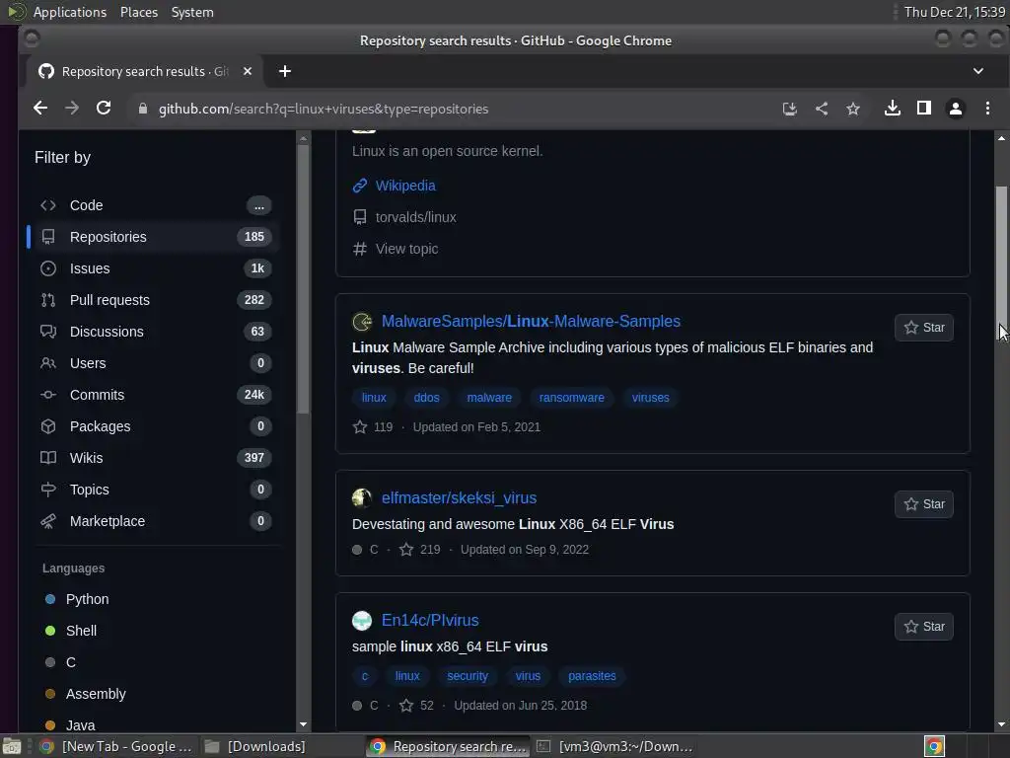Screen dimensions: 1010x758
Task: Click the viruses topic tag
Action: tap(650, 398)
